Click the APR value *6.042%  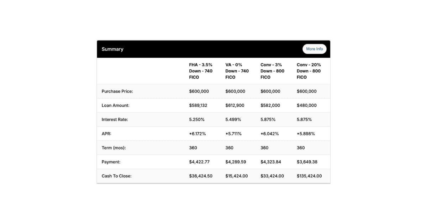click(270, 134)
